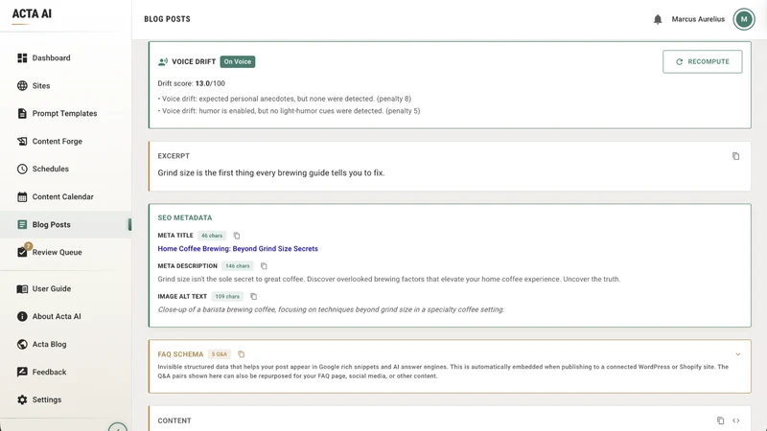Click the Sites globe icon

[22, 85]
